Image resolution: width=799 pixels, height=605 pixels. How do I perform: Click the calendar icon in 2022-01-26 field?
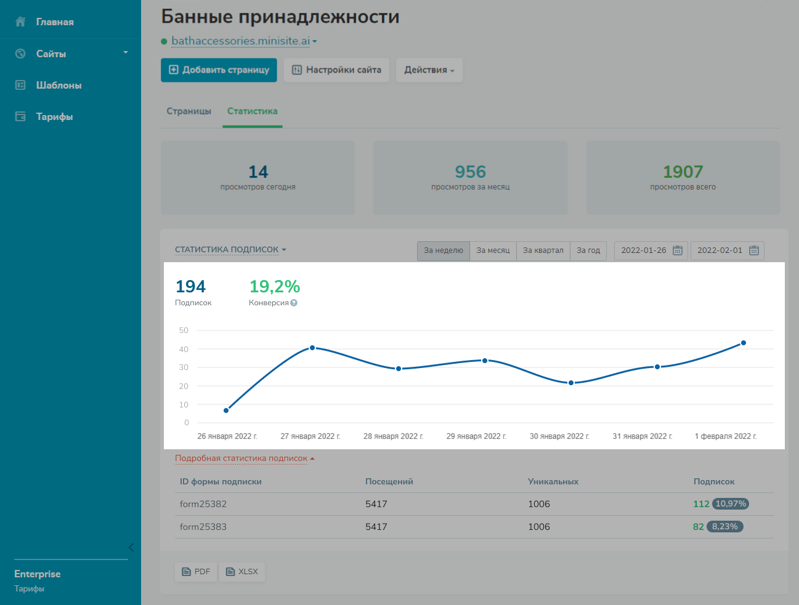678,250
